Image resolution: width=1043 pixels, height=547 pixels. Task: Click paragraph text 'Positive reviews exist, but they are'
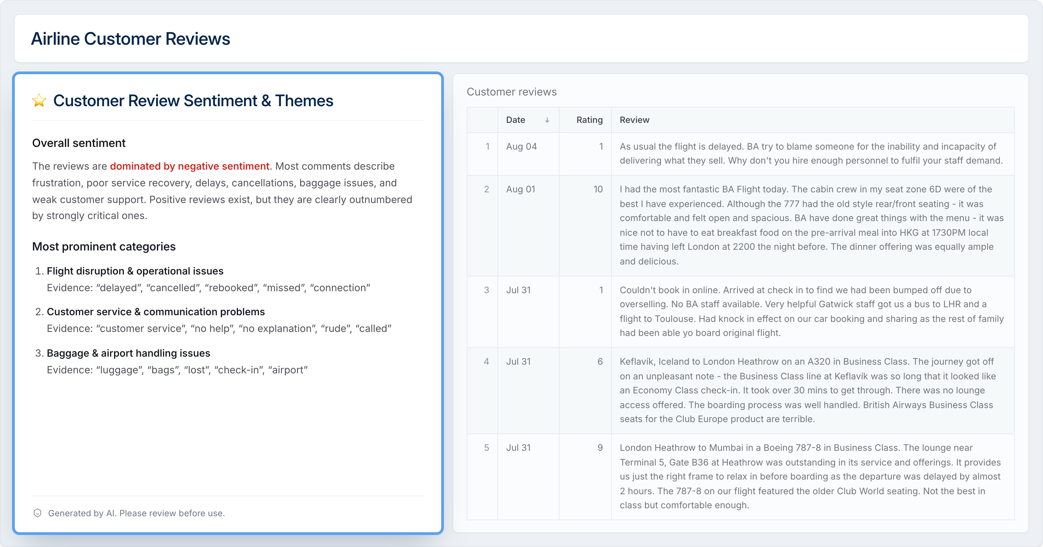point(231,200)
